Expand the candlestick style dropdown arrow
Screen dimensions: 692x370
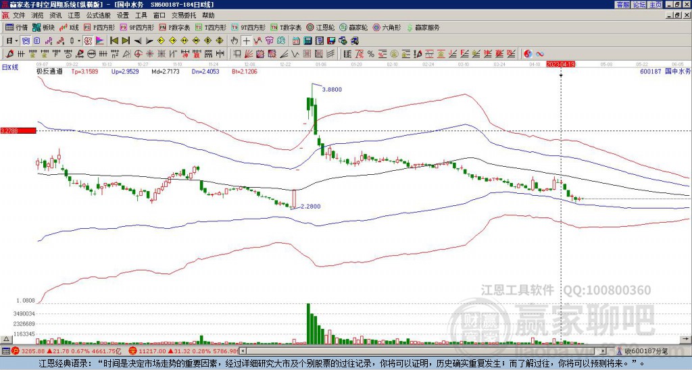pyautogui.click(x=79, y=41)
